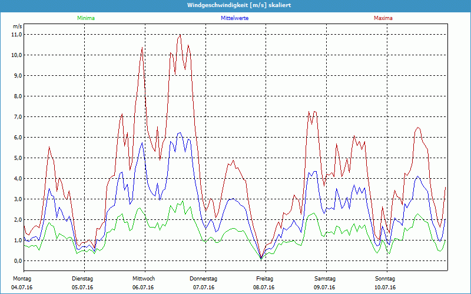The height and width of the screenshot is (294, 471).
Task: Click the red curve's 11,0 peak on Wednesday
Action: pyautogui.click(x=180, y=35)
